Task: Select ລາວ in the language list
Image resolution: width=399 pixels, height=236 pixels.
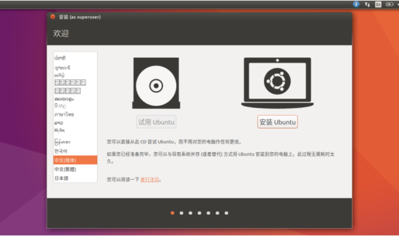Action: coord(75,123)
